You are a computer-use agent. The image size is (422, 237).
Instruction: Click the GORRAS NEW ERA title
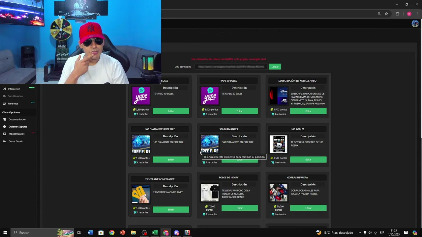(297, 178)
